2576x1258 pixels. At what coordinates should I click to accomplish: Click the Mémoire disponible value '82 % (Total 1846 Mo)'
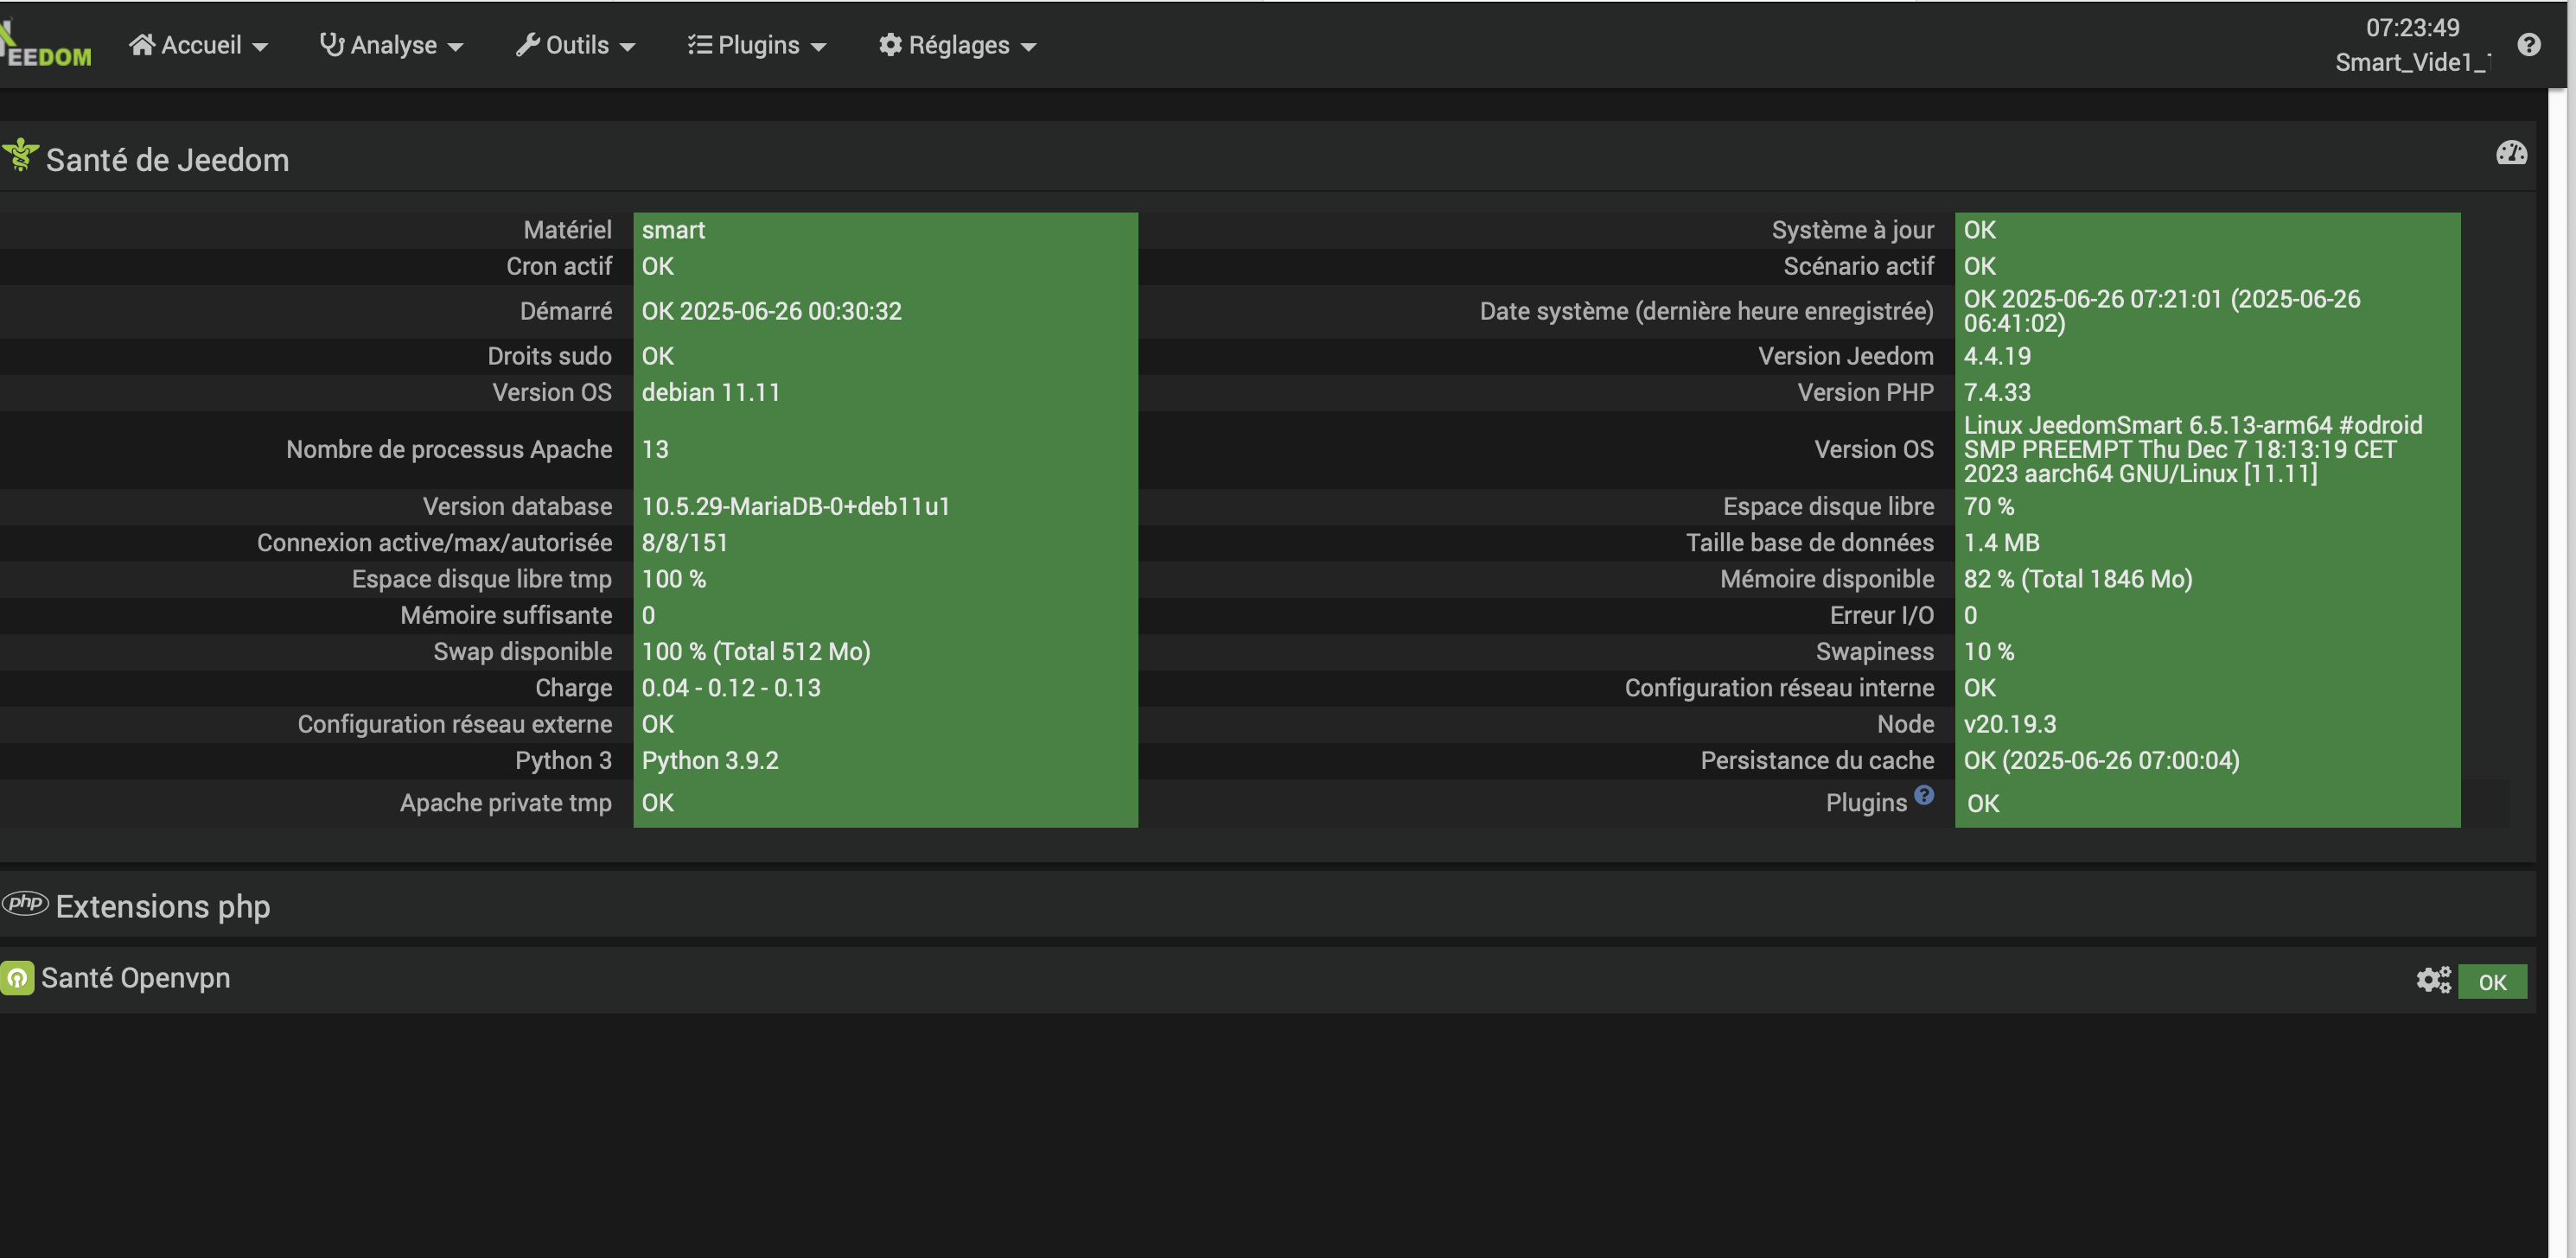(2078, 580)
